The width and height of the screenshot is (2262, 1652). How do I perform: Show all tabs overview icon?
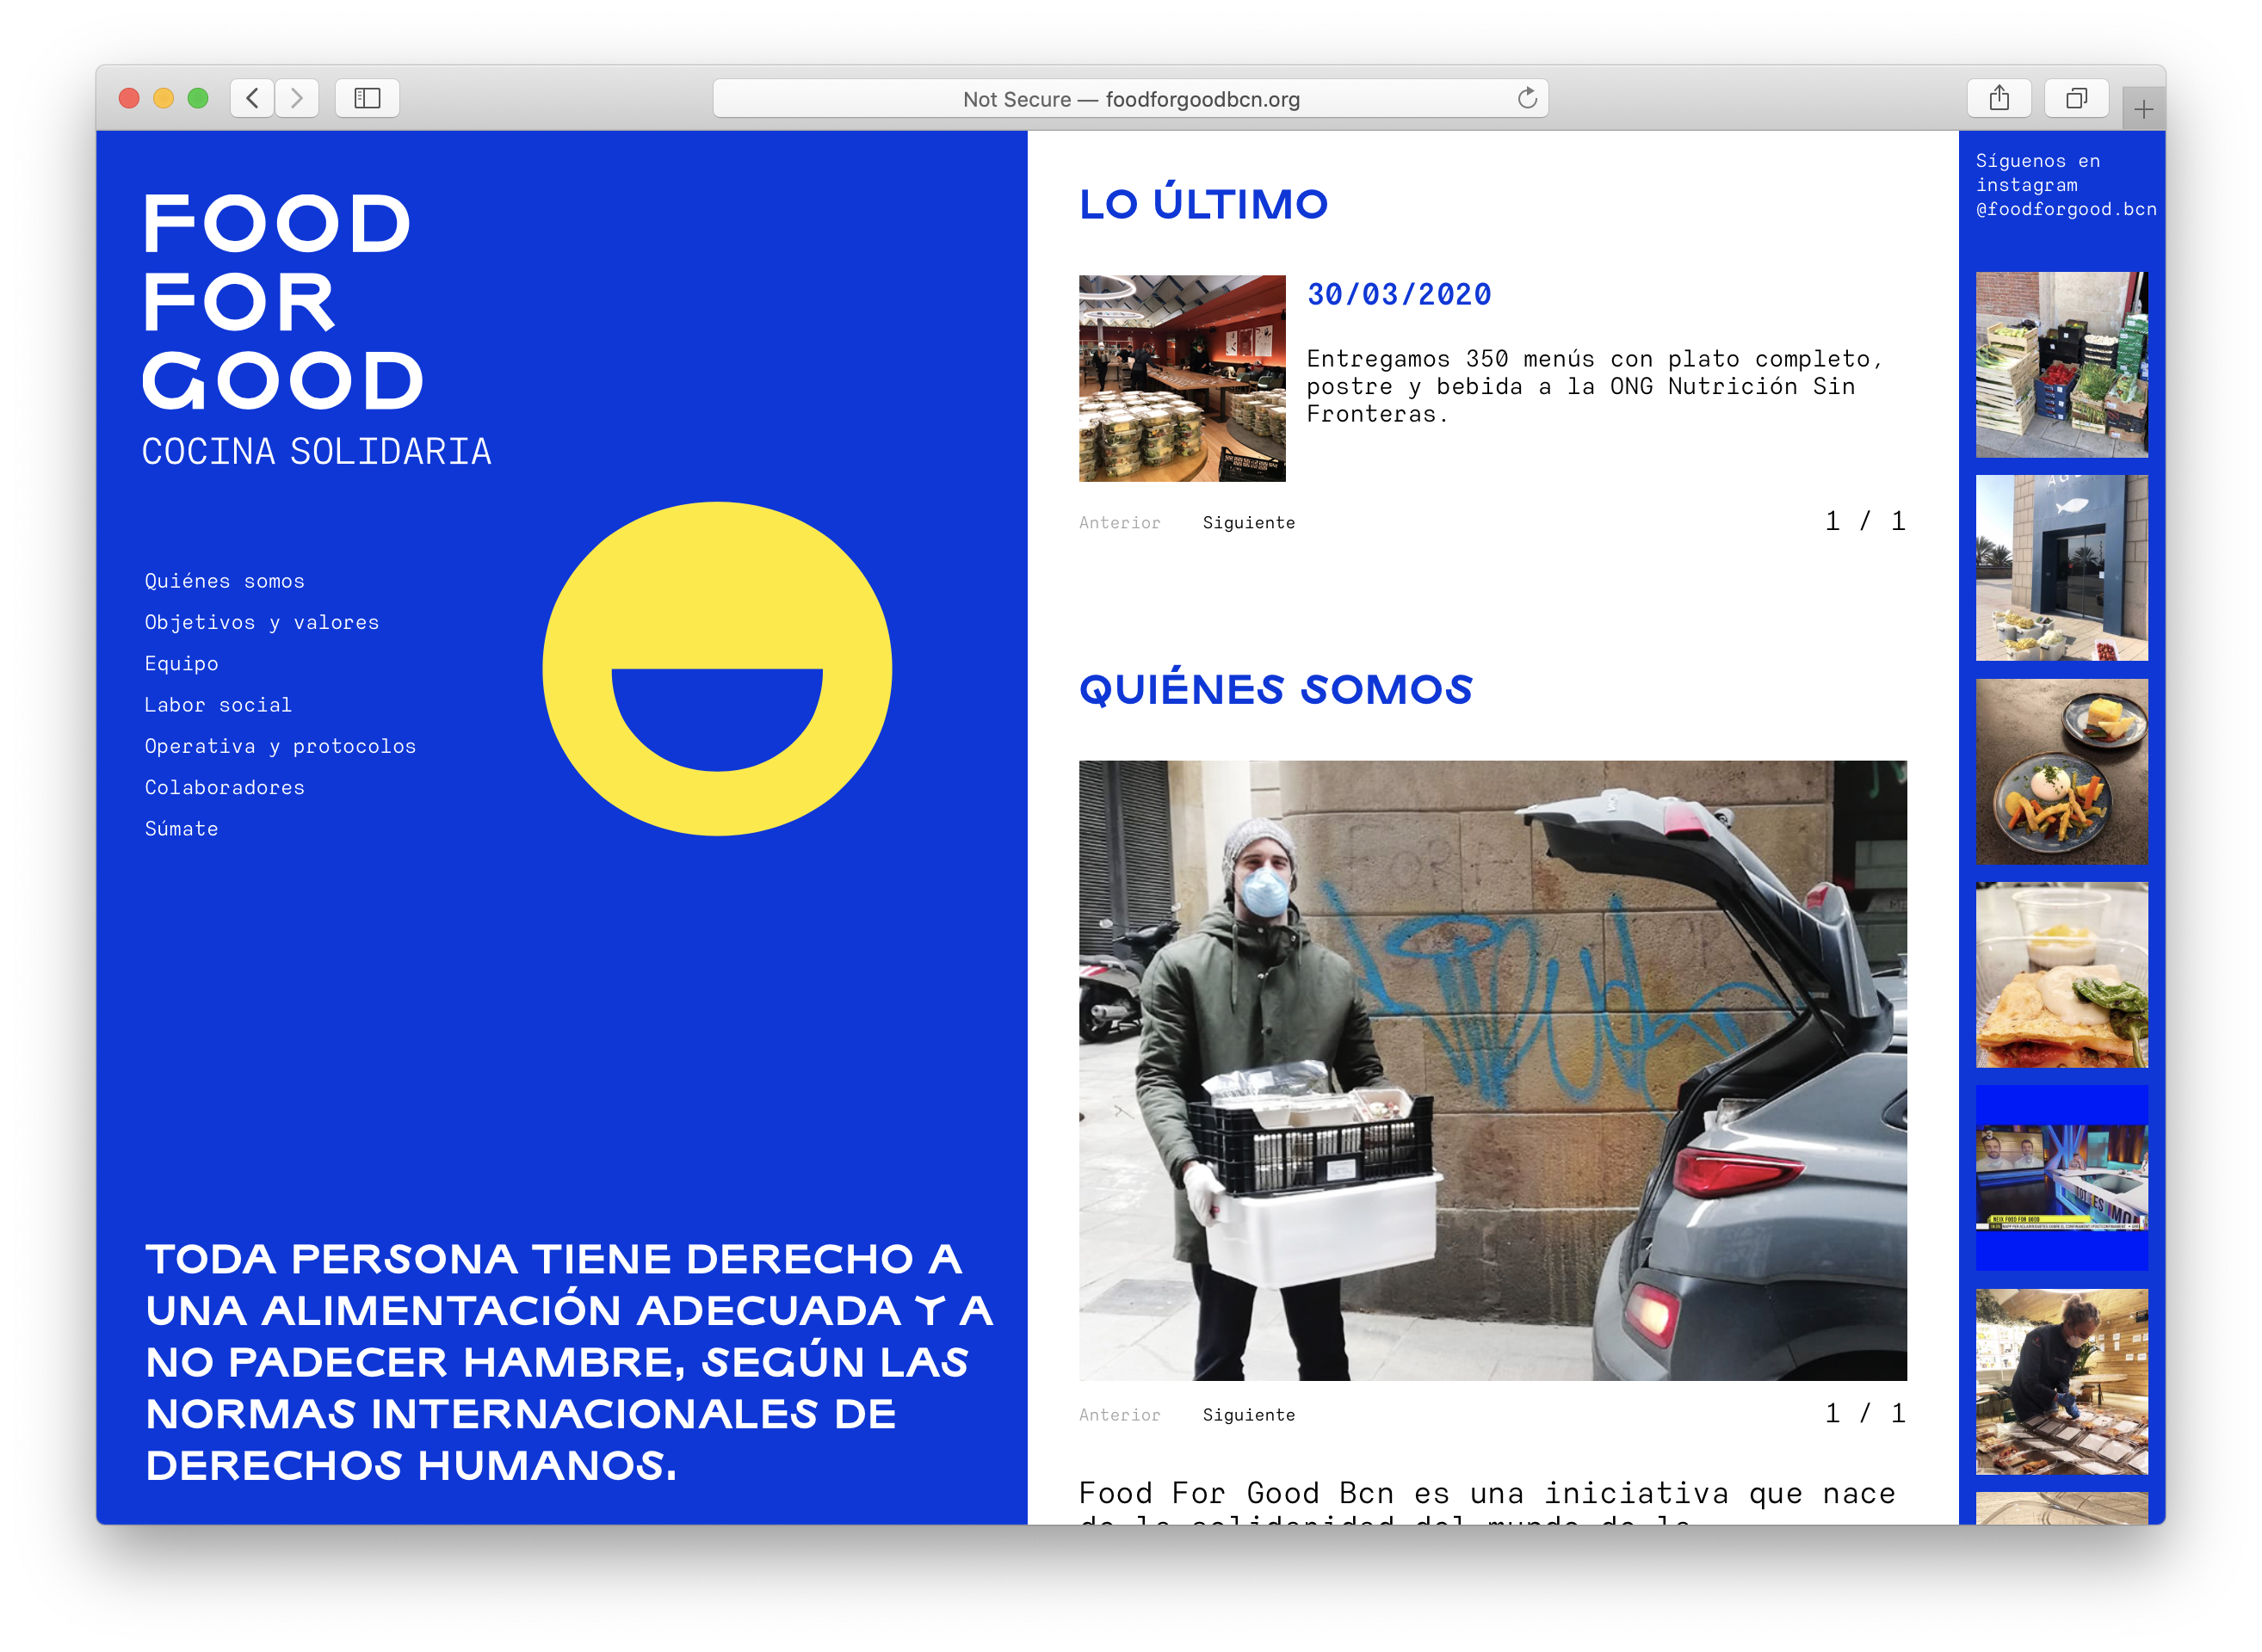2076,98
